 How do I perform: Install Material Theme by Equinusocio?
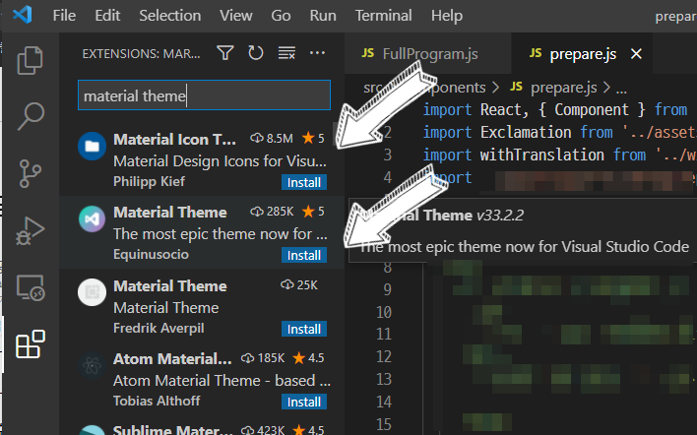pyautogui.click(x=304, y=255)
